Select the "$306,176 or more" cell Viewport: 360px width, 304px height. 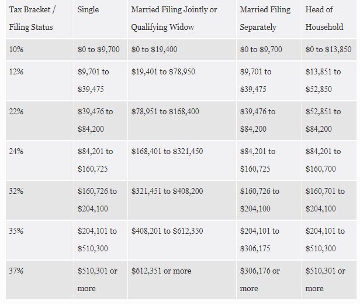click(x=260, y=279)
